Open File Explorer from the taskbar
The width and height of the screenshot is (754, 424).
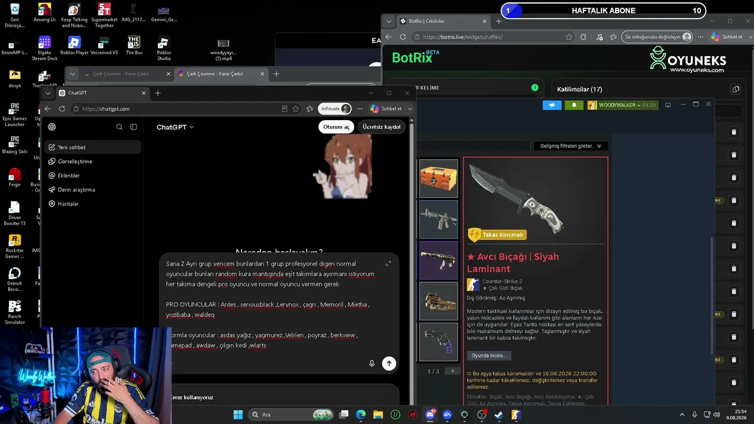378,415
